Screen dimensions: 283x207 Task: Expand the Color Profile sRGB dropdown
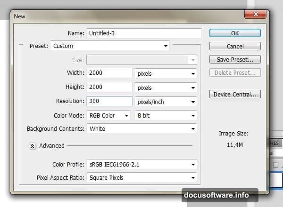pyautogui.click(x=141, y=165)
